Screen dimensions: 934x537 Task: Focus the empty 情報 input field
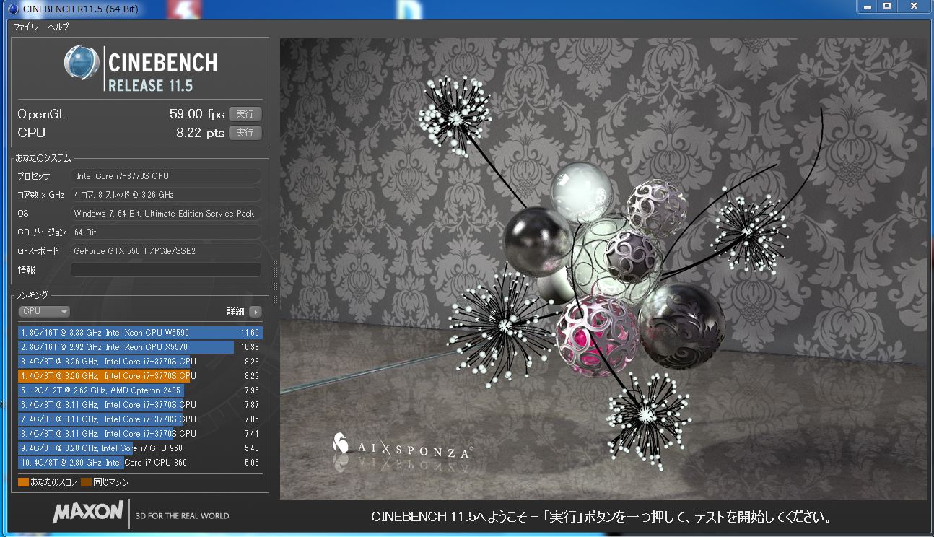pos(166,270)
